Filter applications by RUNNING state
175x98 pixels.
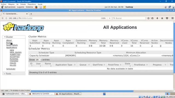pos(14,59)
